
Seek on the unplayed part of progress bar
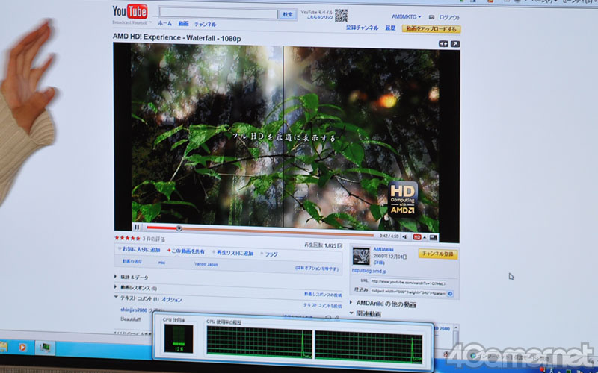click(x=277, y=232)
